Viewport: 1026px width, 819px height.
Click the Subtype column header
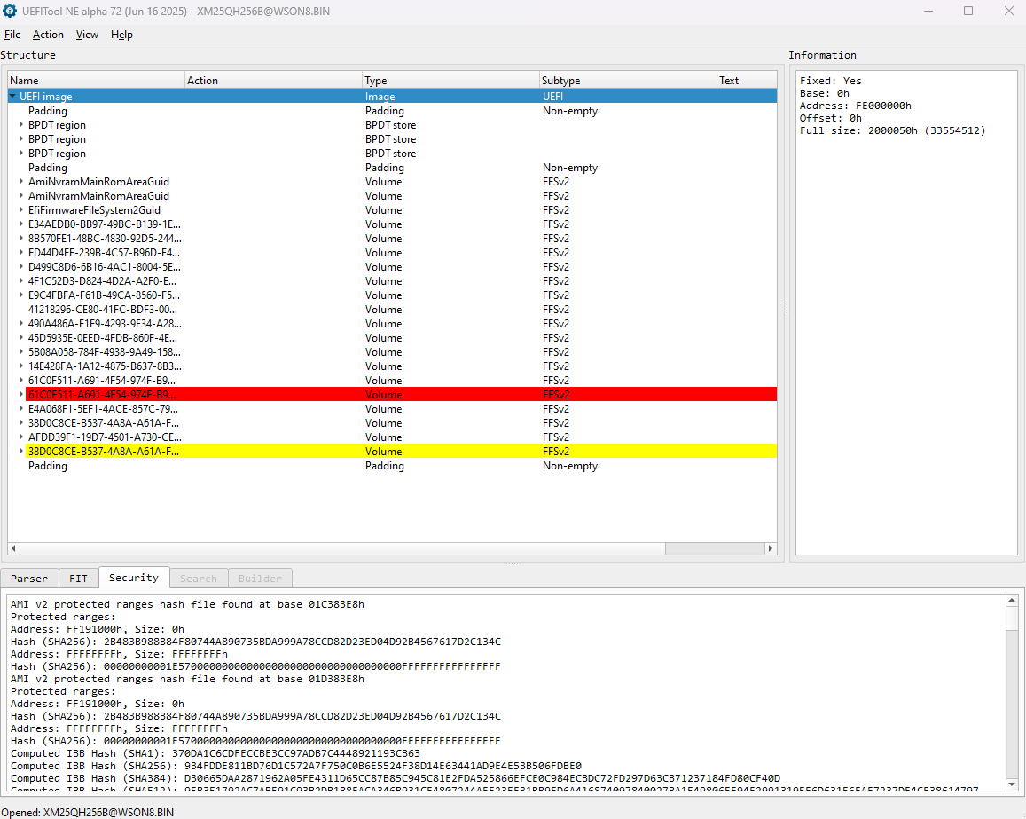point(628,81)
